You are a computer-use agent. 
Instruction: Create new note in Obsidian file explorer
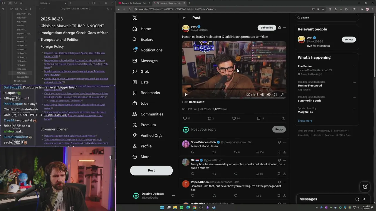click(12, 9)
